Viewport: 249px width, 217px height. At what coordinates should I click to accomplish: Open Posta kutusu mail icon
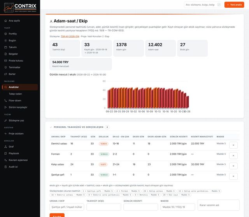tap(5, 60)
